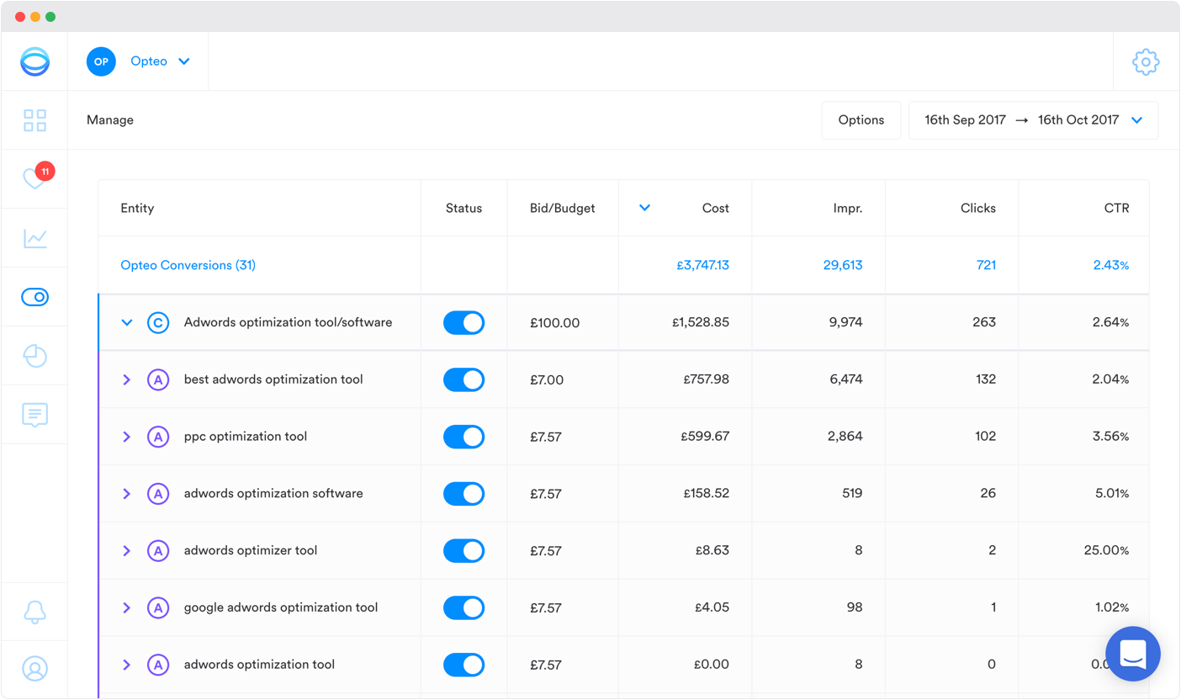Click A icon for ppc optimization tool

158,437
